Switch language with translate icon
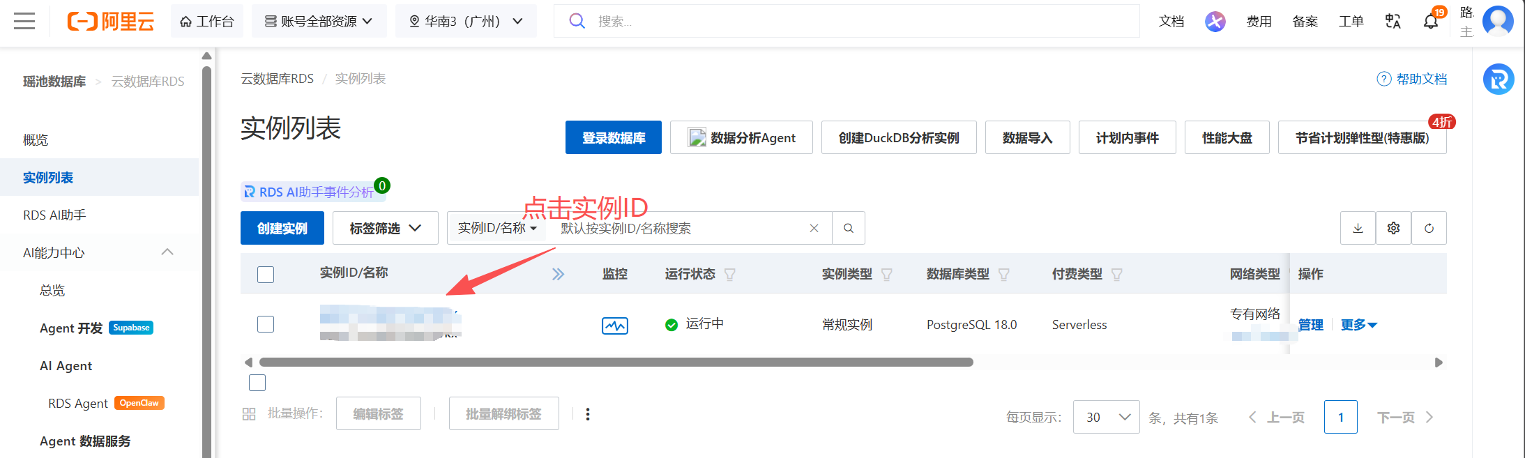 [1393, 22]
